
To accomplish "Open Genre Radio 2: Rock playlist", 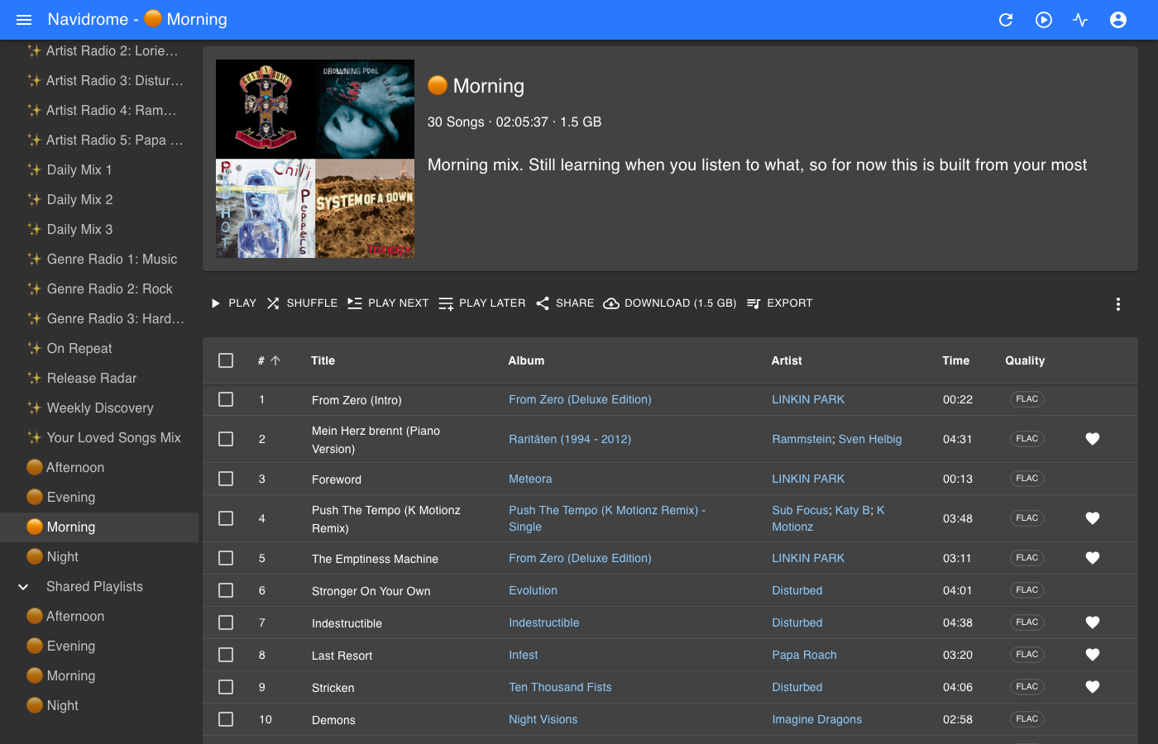I will coord(99,289).
